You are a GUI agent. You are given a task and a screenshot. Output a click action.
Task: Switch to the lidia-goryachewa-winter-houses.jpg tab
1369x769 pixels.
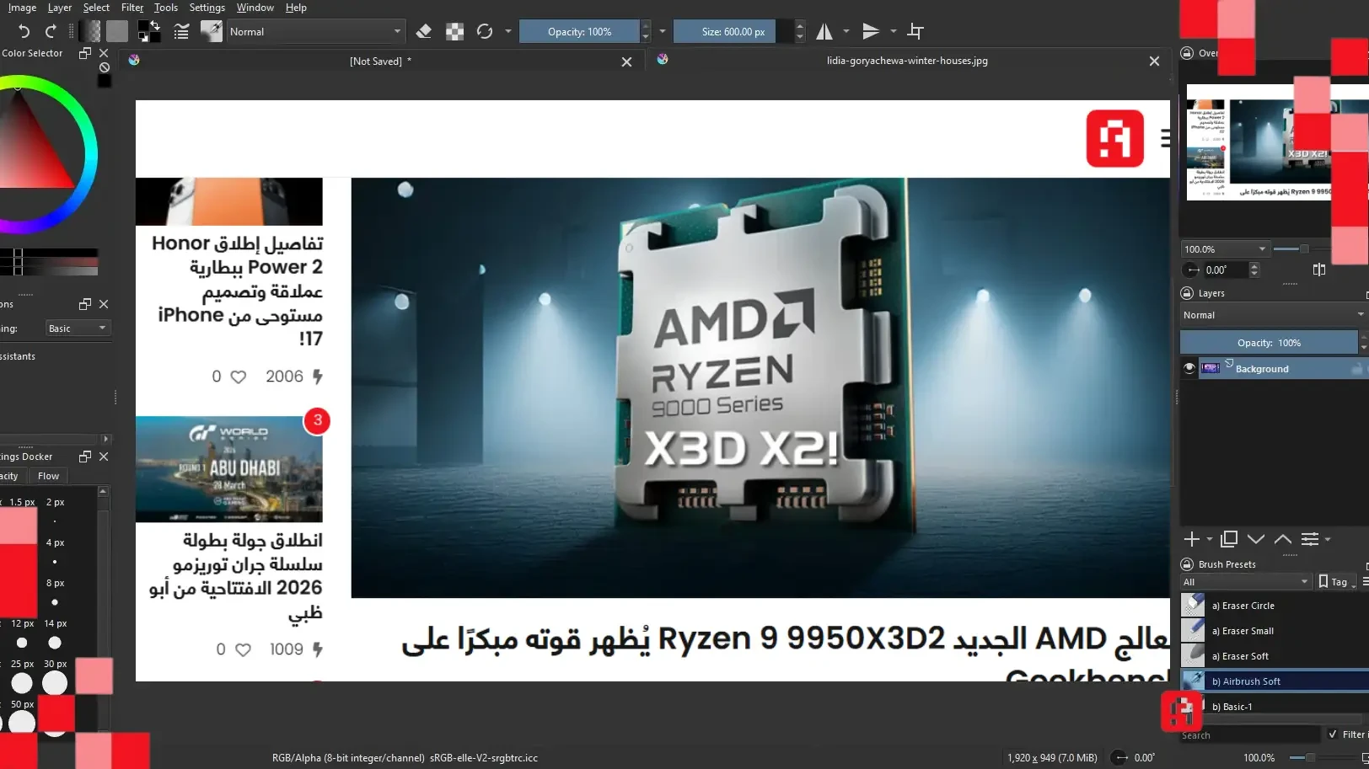click(906, 61)
